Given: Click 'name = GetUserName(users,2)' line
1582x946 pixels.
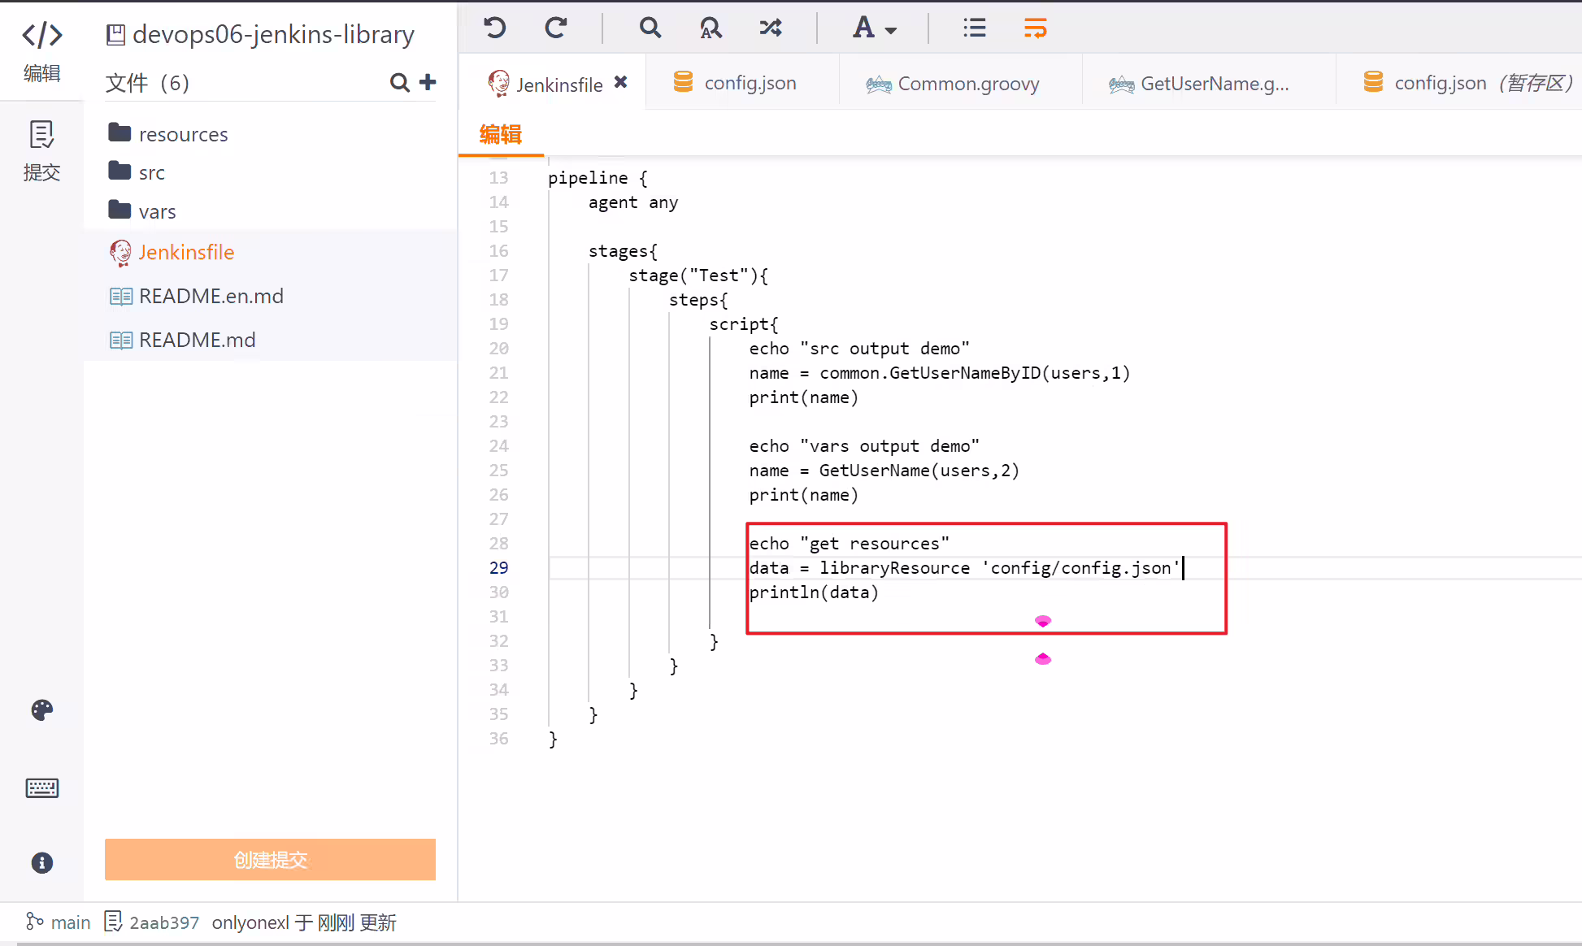Looking at the screenshot, I should (884, 471).
